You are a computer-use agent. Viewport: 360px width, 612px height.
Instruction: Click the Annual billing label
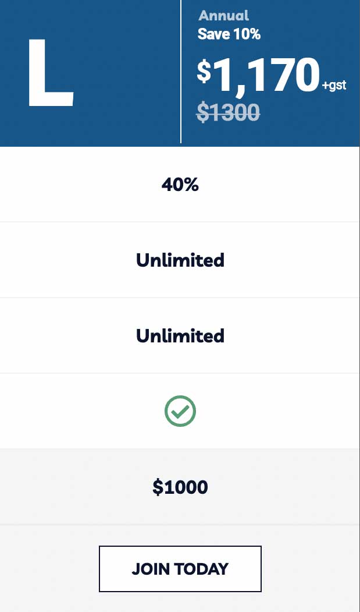(223, 16)
